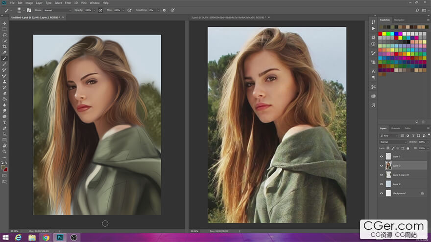Screen dimensions: 431x242
Task: Toggle lock position
Action: 398,148
